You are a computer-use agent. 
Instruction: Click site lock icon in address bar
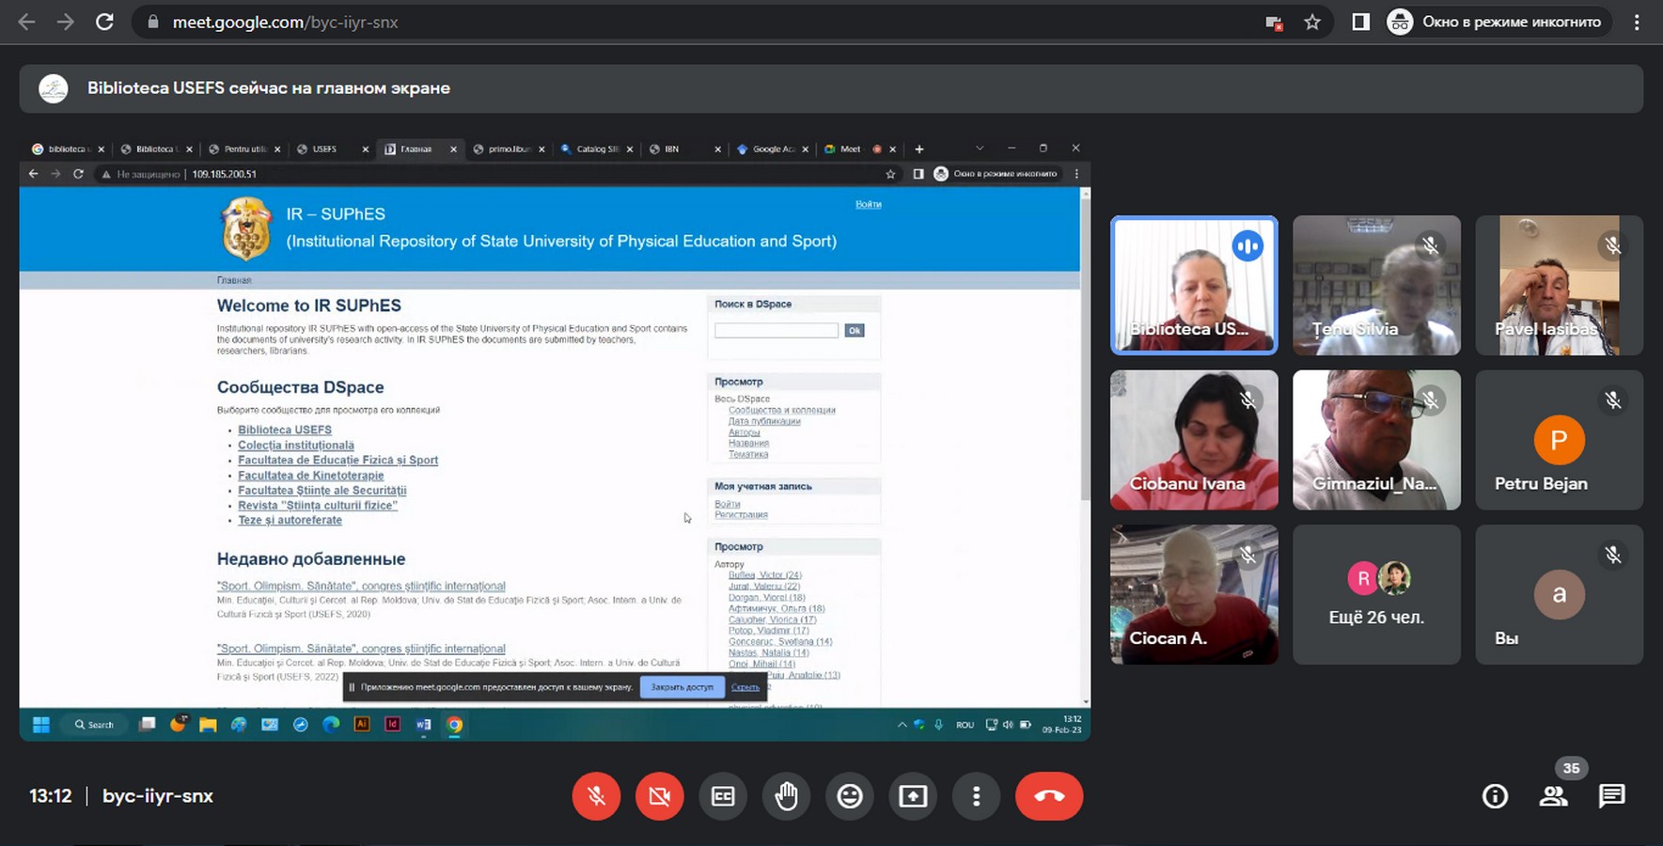(x=152, y=22)
